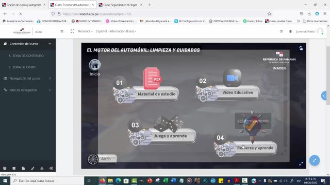Go back in browser history
This screenshot has width=330, height=185.
click(5, 14)
